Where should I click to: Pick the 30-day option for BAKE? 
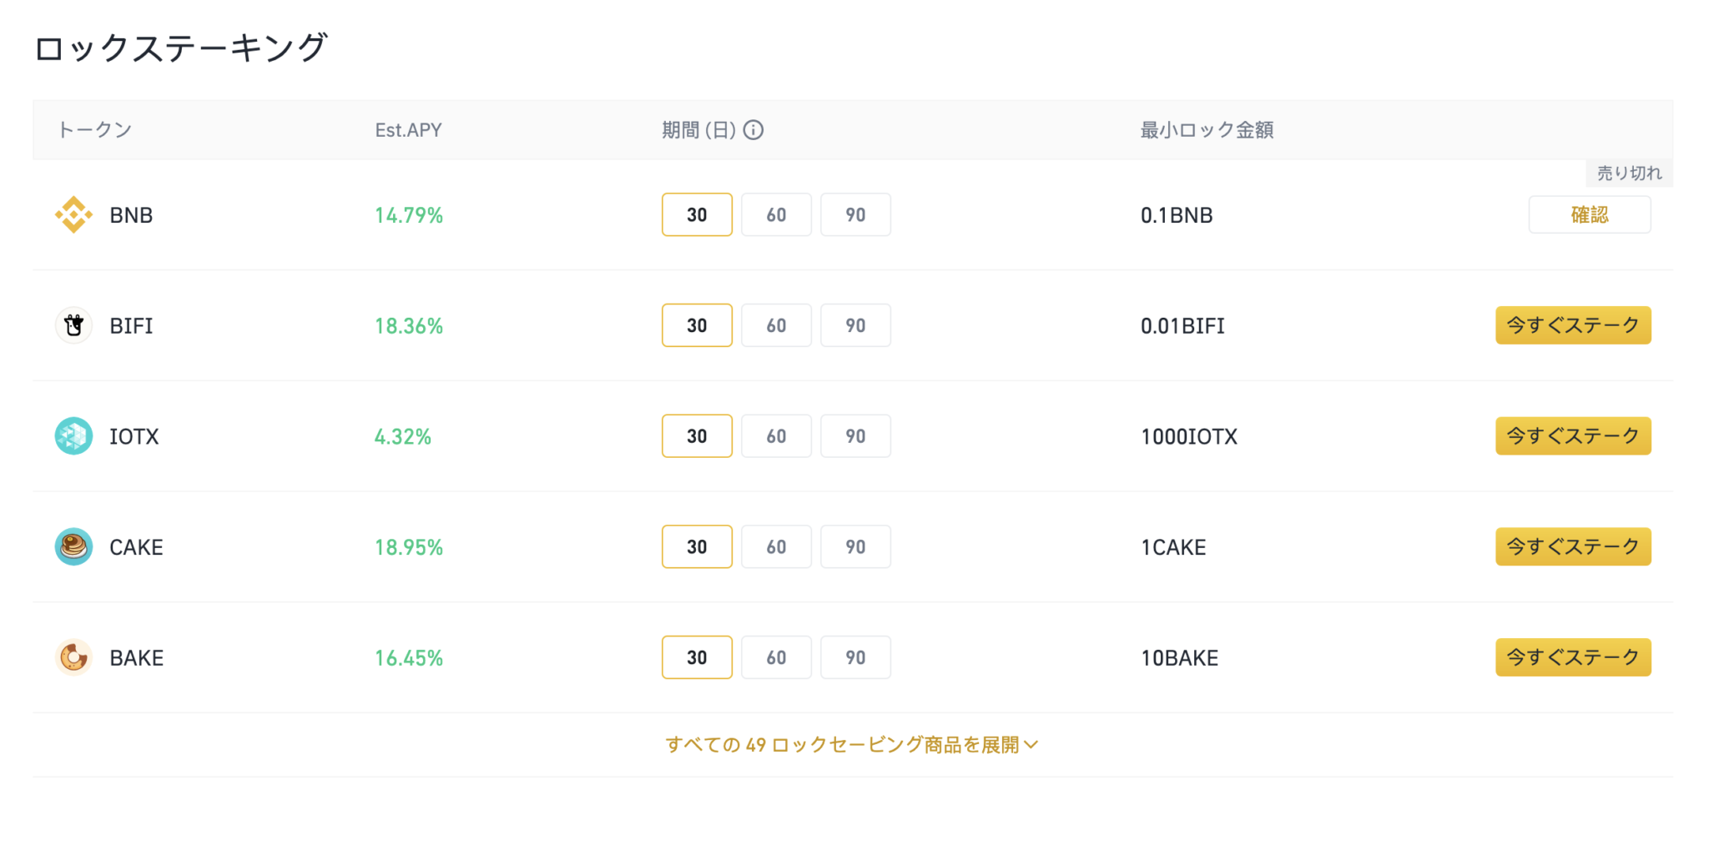(697, 657)
